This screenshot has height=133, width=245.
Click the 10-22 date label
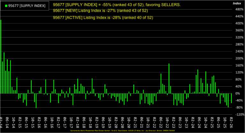click(167, 123)
